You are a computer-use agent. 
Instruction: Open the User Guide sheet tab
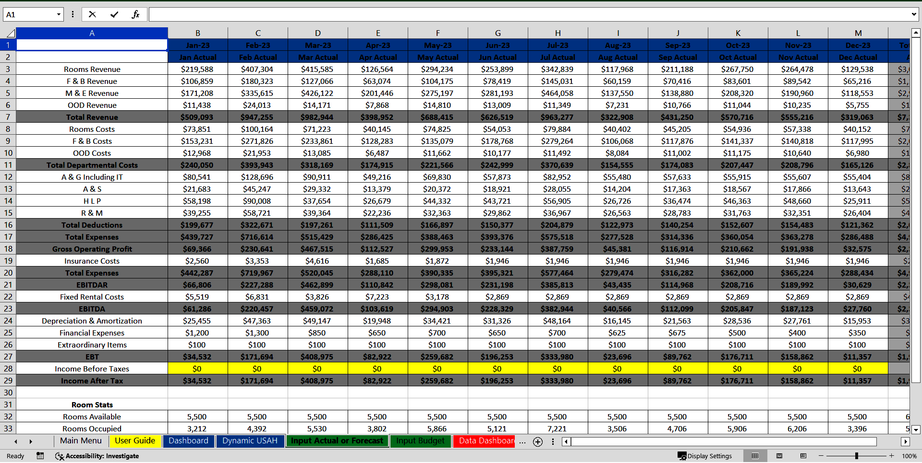point(135,441)
